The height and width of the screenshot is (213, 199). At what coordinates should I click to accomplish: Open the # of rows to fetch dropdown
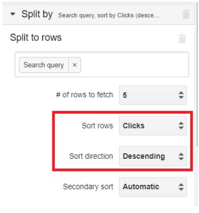[153, 95]
